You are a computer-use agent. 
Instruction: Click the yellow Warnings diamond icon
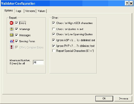(11, 29)
